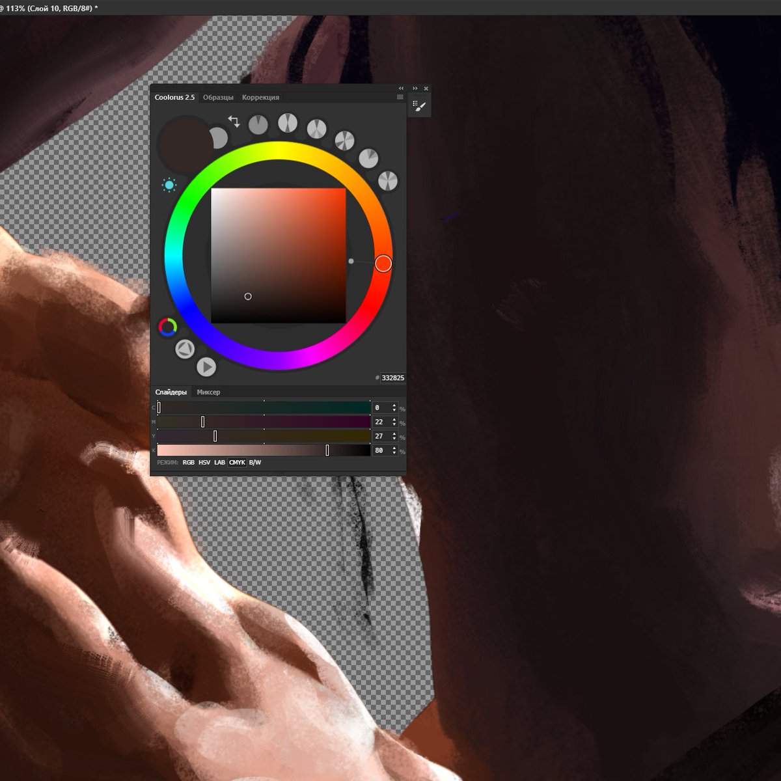The height and width of the screenshot is (781, 781).
Task: Increase the C value with its up arrow
Action: pos(394,405)
